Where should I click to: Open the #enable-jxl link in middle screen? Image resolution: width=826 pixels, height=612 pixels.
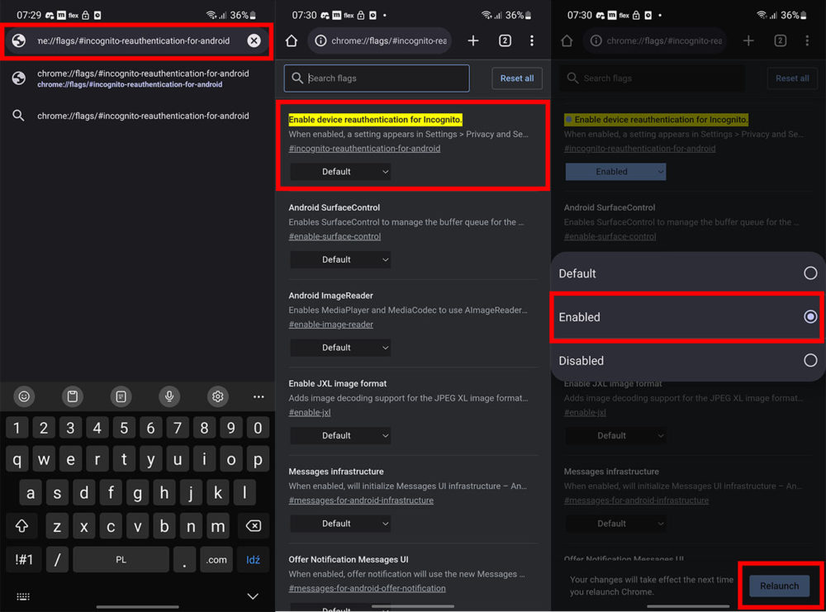point(310,412)
